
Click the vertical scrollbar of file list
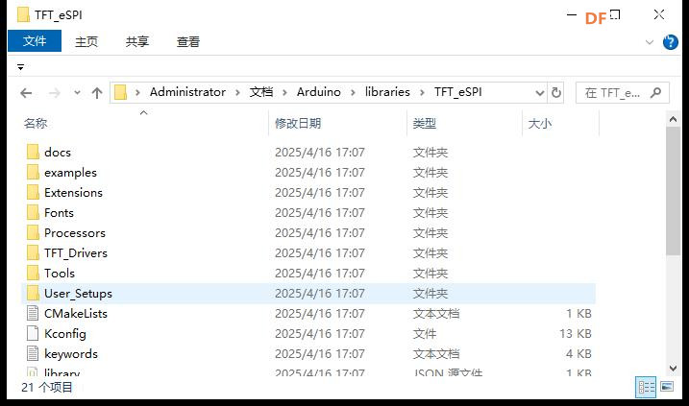(674, 240)
